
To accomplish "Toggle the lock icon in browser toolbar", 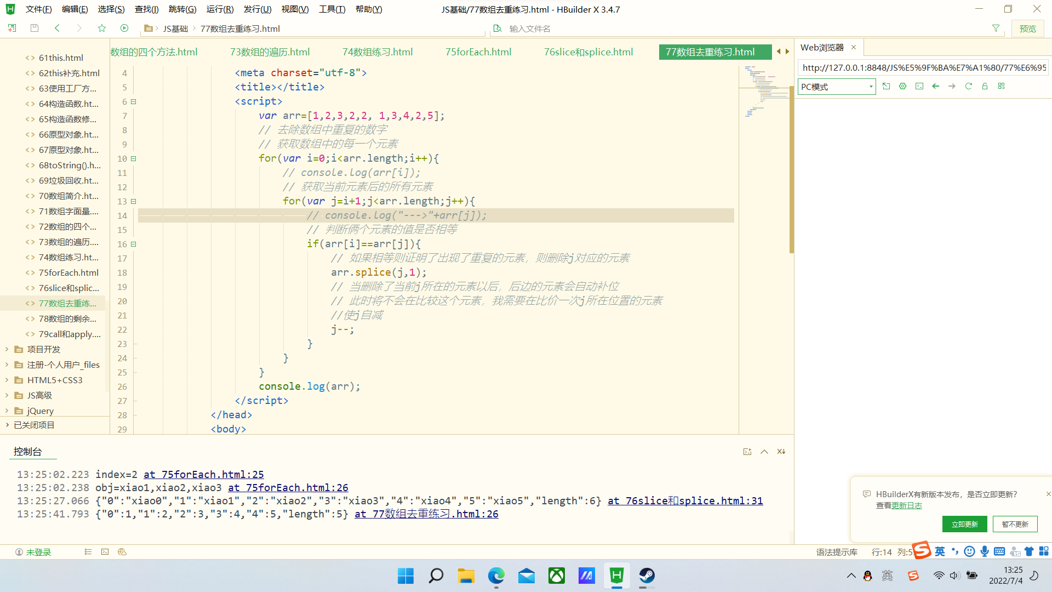I will [x=985, y=86].
